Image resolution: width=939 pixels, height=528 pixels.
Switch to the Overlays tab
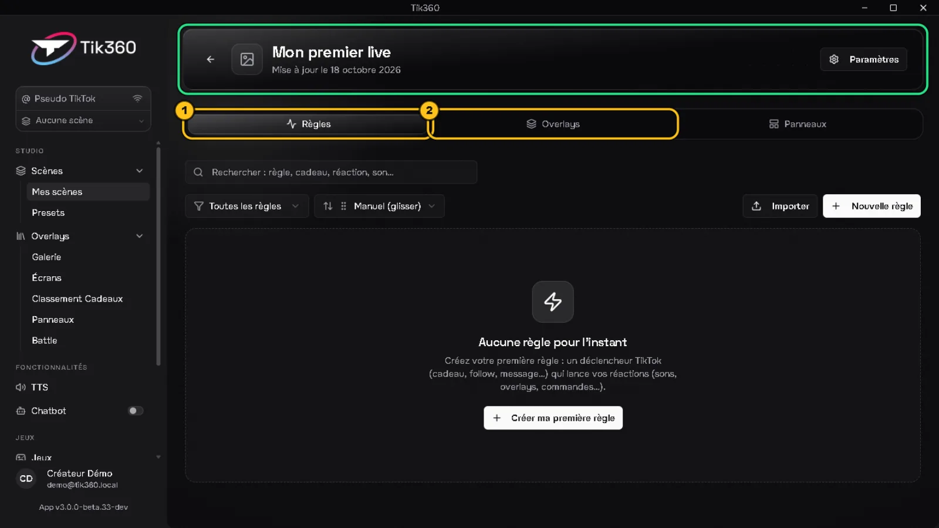point(553,124)
